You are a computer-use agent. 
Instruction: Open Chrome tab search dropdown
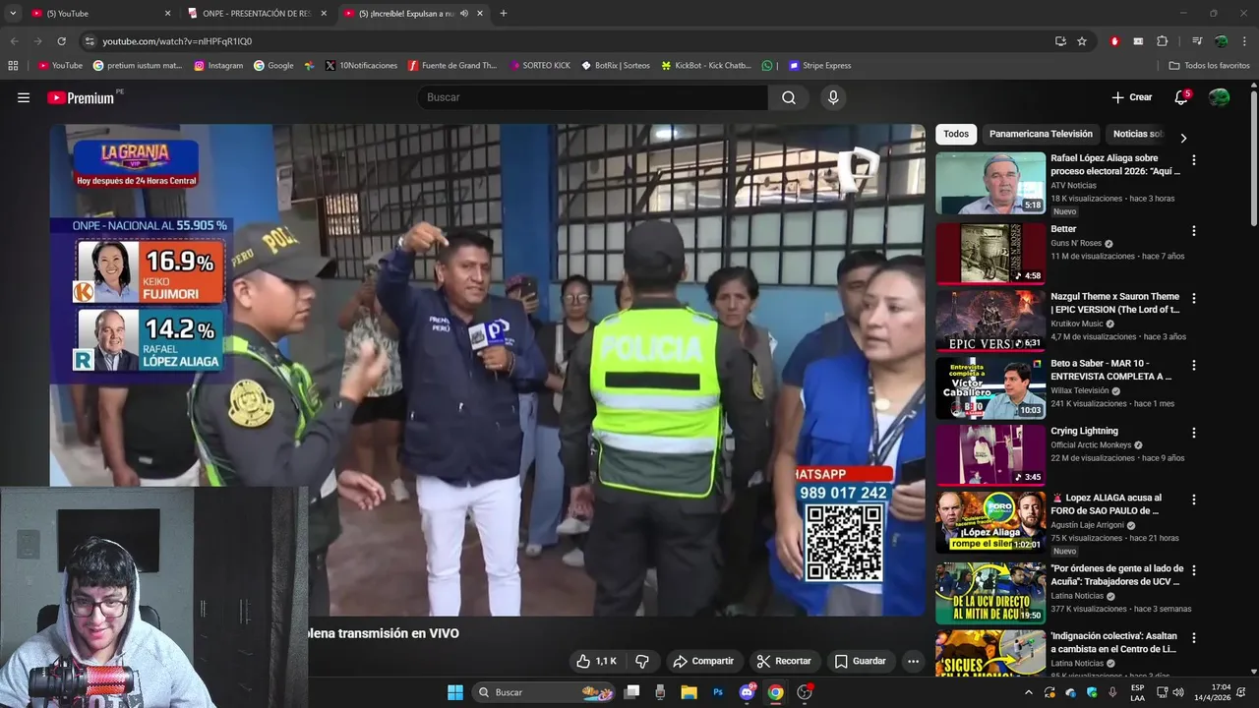[13, 14]
